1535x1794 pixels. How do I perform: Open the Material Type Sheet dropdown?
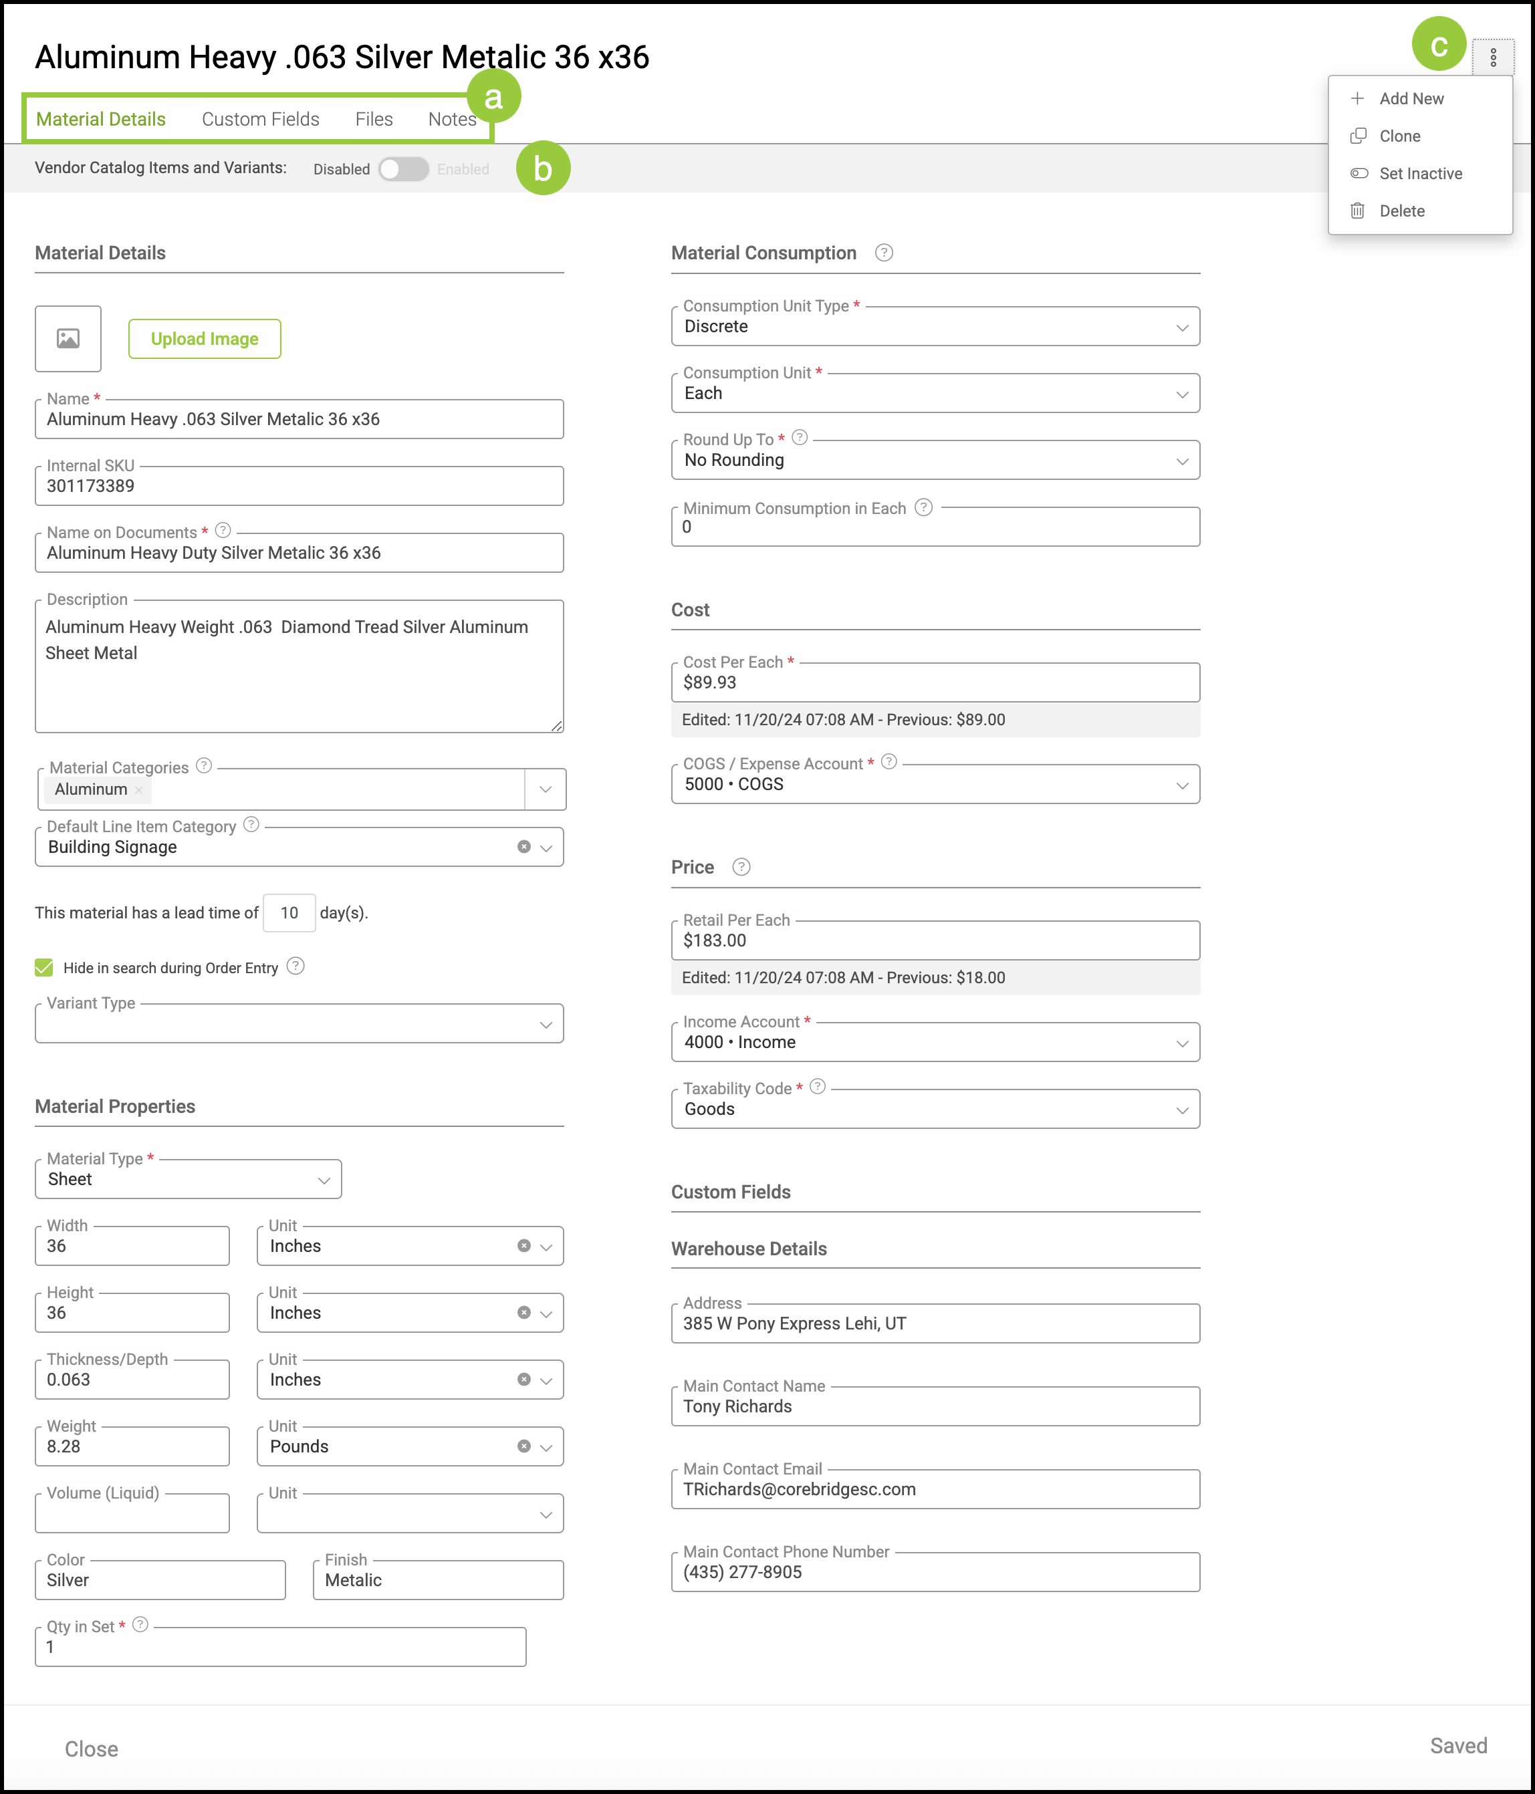323,1180
